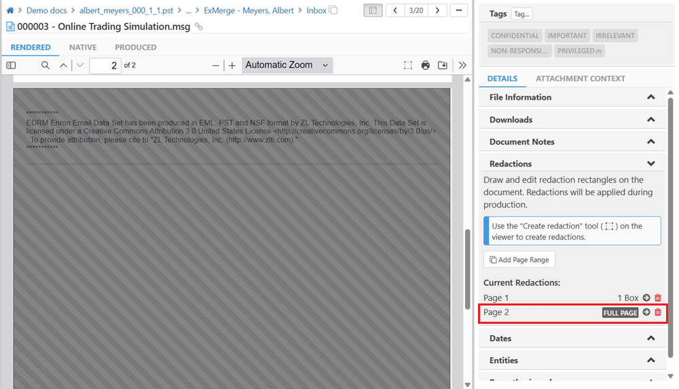Screen dimensions: 679x389
Task: Go to home via house icon
Action: point(10,10)
